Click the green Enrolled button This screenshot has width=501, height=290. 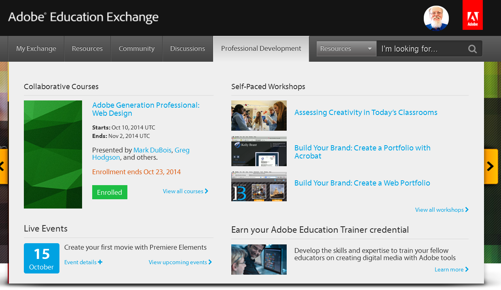[110, 192]
